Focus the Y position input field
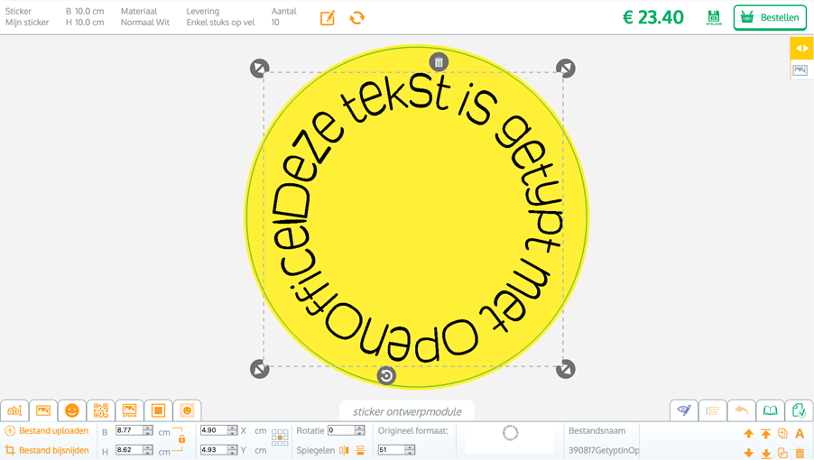This screenshot has width=814, height=460. click(214, 450)
